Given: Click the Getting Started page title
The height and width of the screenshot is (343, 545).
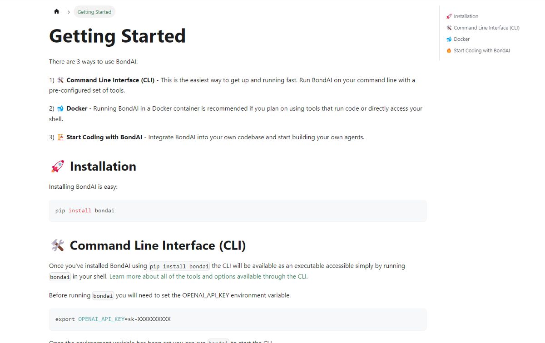Looking at the screenshot, I should click(x=117, y=36).
